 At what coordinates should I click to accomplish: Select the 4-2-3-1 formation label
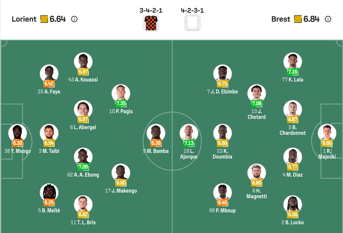click(x=192, y=10)
